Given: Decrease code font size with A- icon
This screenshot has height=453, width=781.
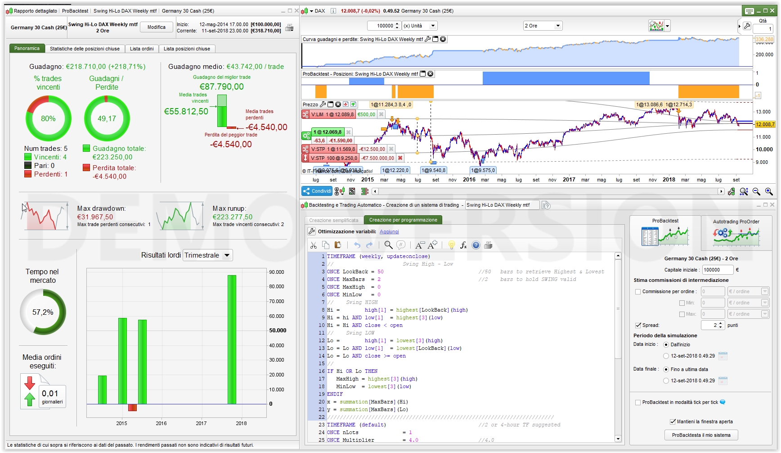Looking at the screenshot, I should (419, 245).
